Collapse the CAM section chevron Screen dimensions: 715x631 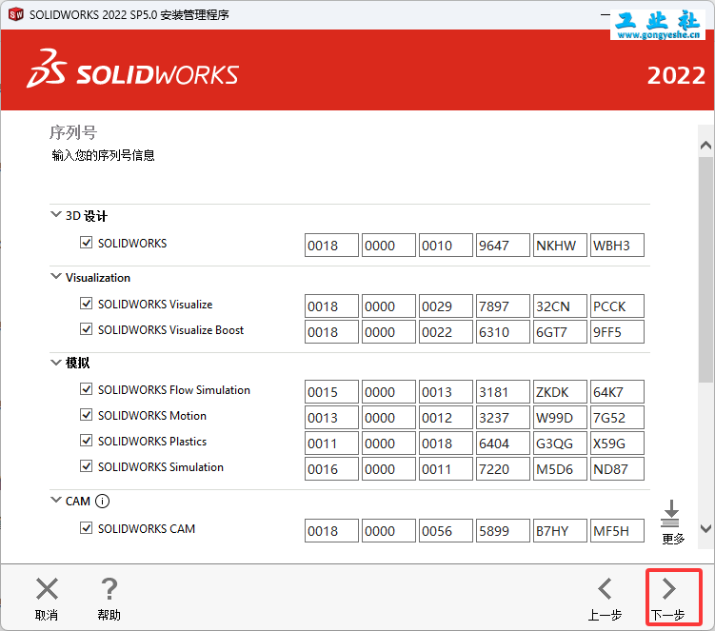pos(55,500)
